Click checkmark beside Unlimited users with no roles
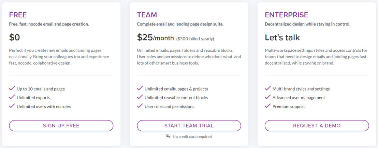Image resolution: width=378 pixels, height=148 pixels. [x=12, y=106]
